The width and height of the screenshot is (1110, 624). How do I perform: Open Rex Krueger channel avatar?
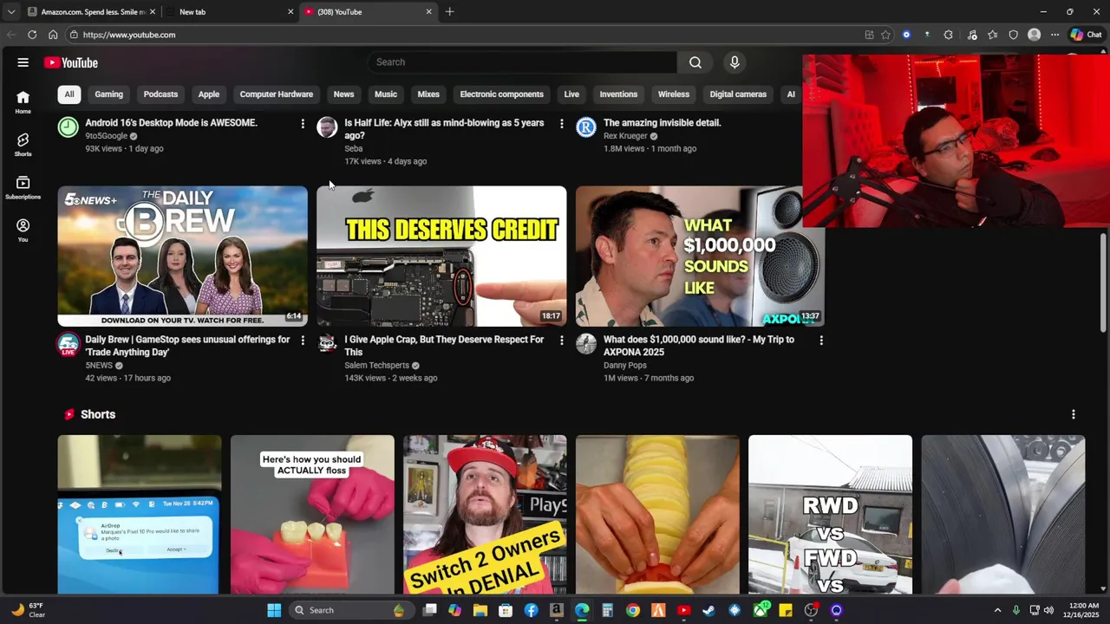coord(586,127)
